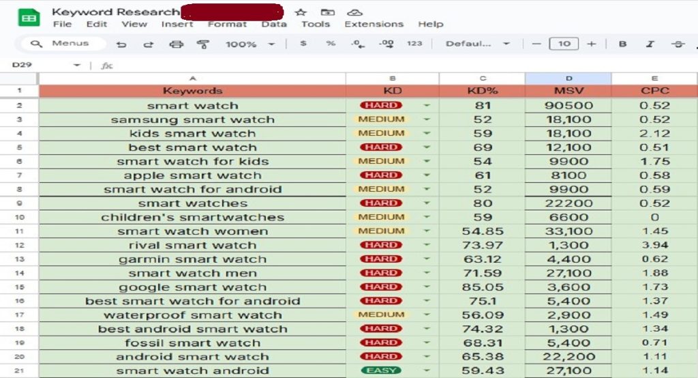698x378 pixels.
Task: Open KD dropdown for smart watch row
Action: [x=427, y=106]
